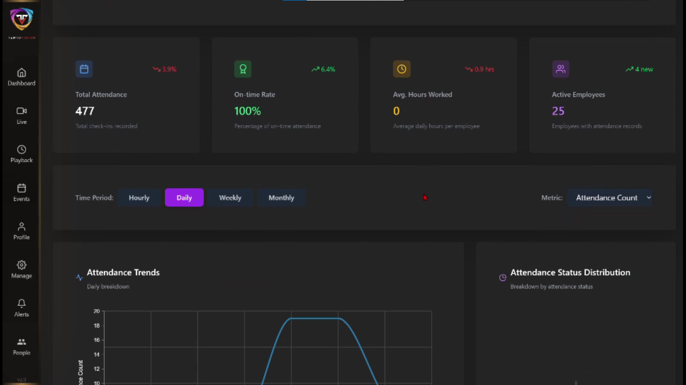Switch time period to Monthly
686x385 pixels.
coord(281,198)
